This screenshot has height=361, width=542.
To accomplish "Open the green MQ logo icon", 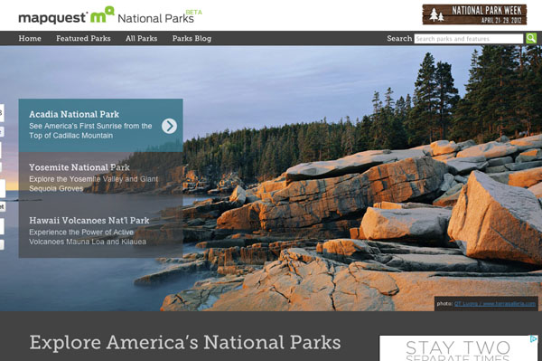I will pyautogui.click(x=101, y=14).
